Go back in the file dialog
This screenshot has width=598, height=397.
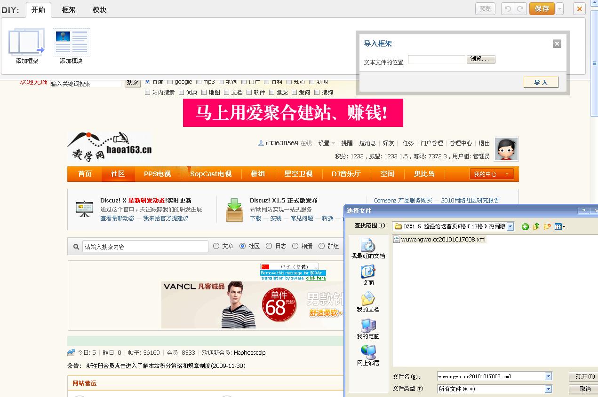point(525,226)
